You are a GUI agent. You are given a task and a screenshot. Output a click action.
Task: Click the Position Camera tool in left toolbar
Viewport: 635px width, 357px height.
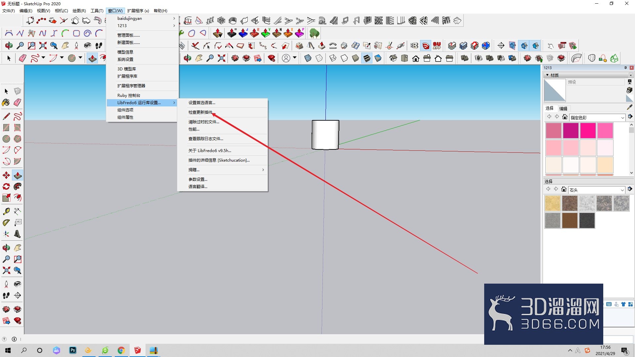click(x=6, y=284)
